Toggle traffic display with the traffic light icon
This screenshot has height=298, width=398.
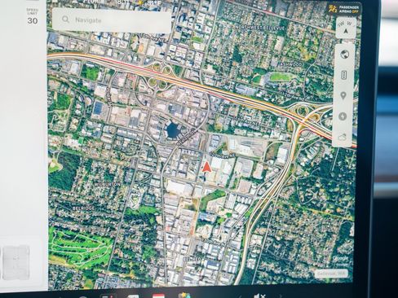(x=344, y=75)
